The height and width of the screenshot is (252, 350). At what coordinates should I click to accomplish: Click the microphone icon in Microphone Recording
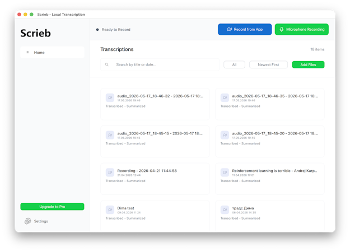pos(282,29)
